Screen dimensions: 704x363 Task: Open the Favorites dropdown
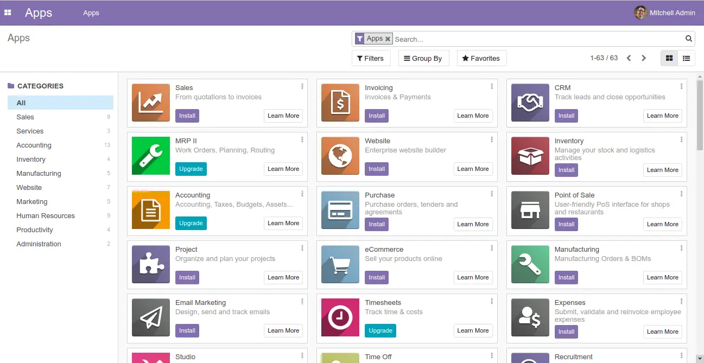tap(482, 58)
